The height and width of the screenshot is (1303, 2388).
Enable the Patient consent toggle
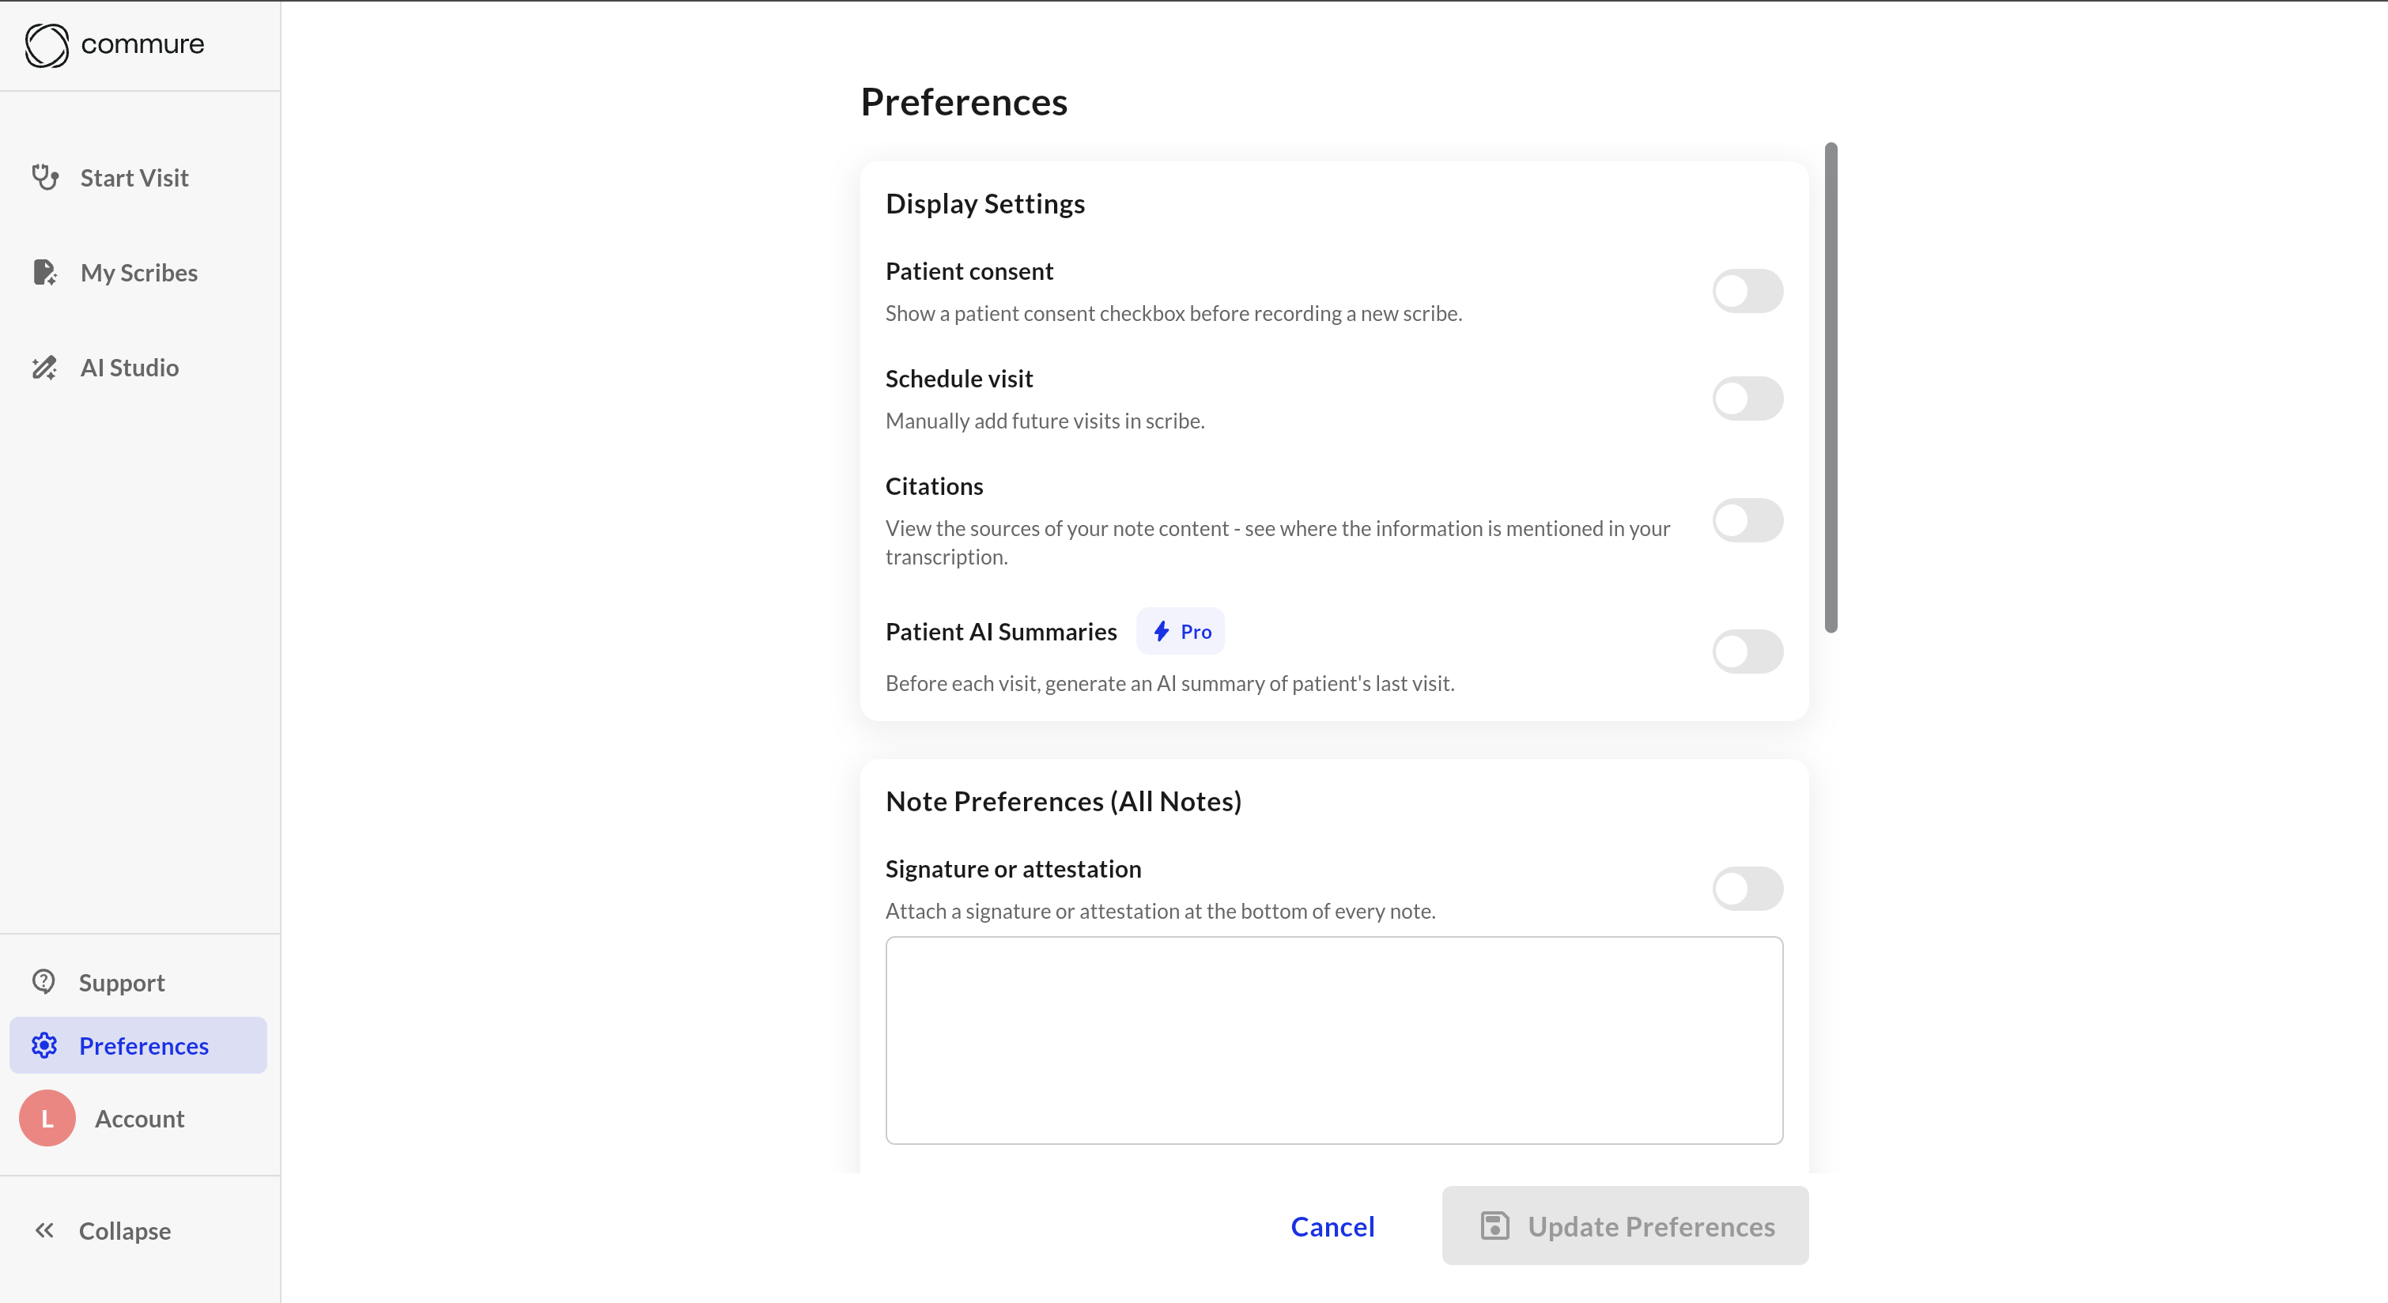click(1747, 291)
